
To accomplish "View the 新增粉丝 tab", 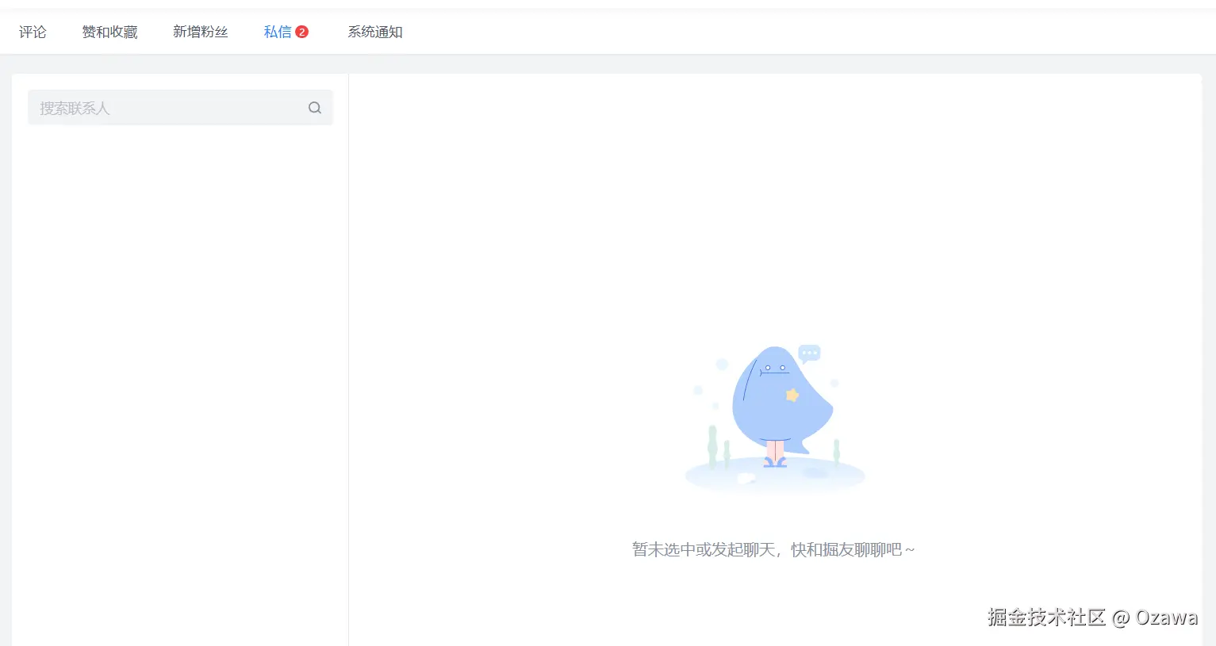I will (x=200, y=31).
